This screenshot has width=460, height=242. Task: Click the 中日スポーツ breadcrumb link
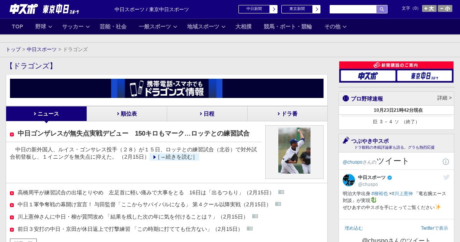point(42,50)
